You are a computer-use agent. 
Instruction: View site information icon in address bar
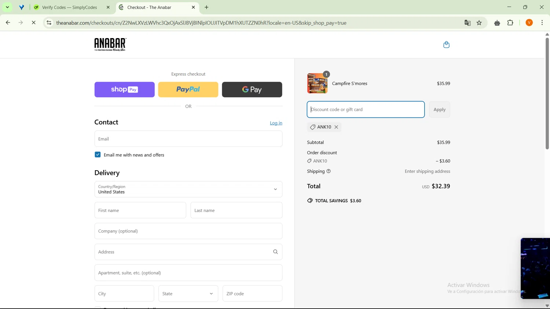click(49, 23)
